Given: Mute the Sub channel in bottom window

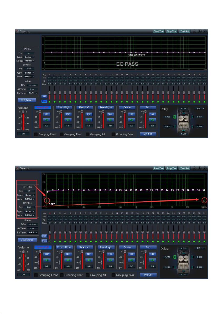Looking at the screenshot, I should point(152,260).
